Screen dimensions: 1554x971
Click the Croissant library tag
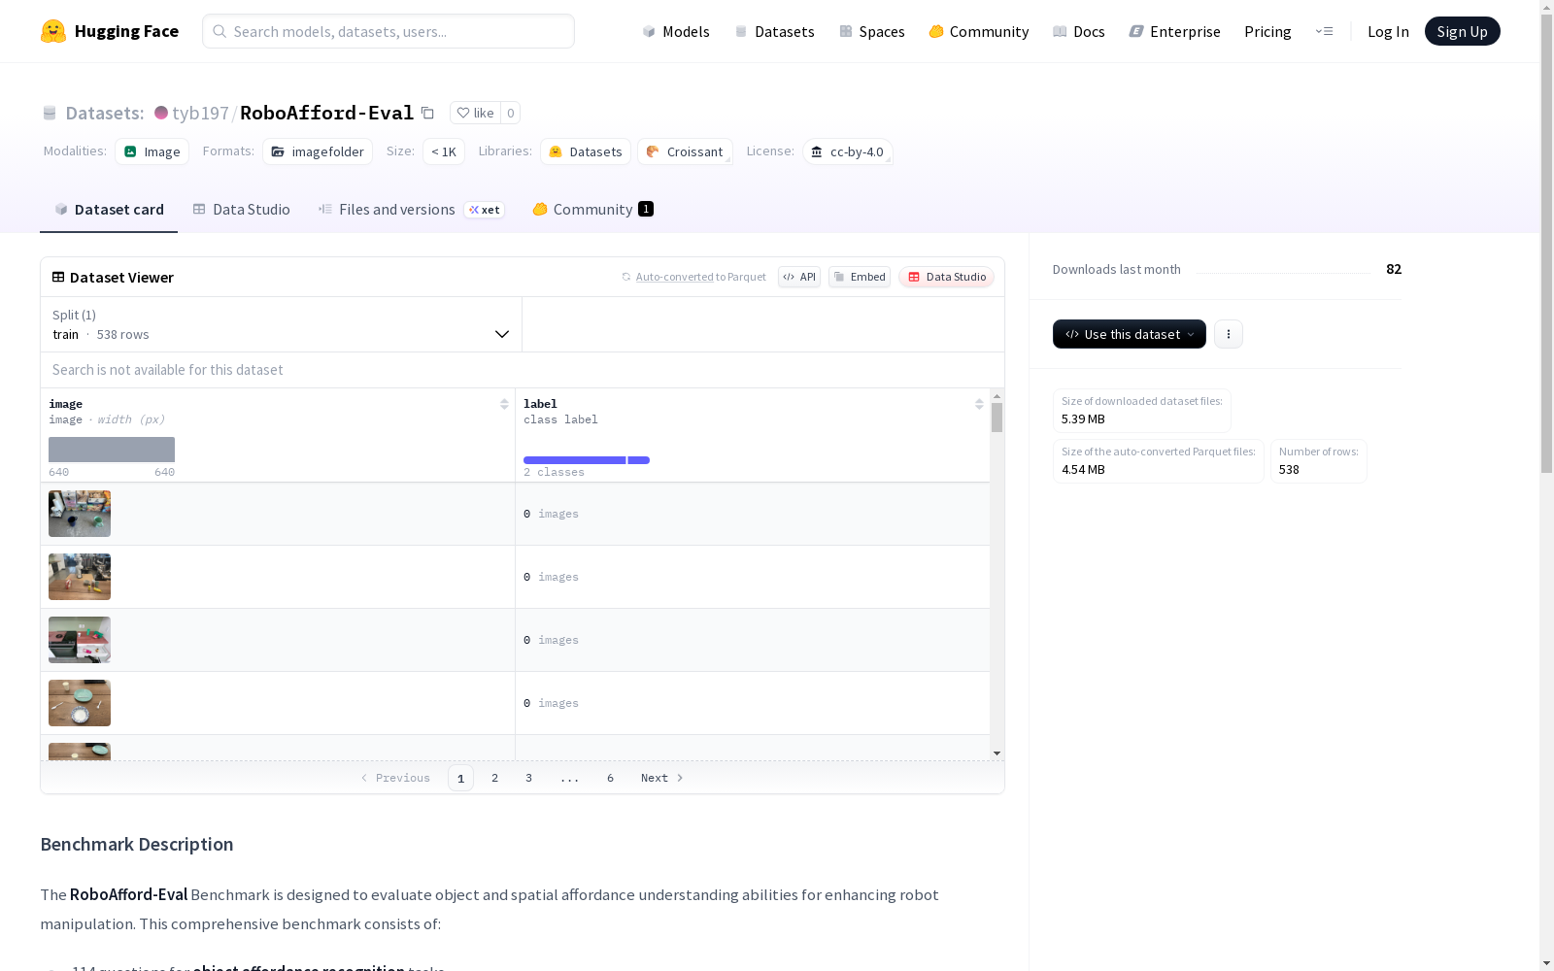tap(685, 151)
